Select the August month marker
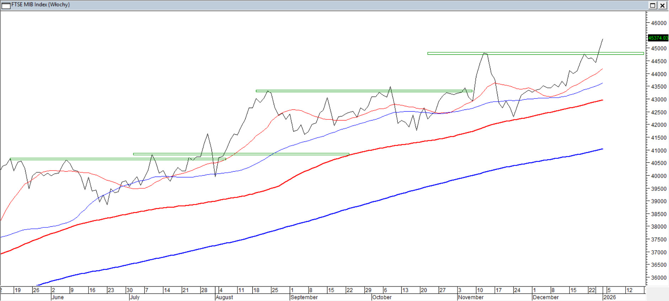The height and width of the screenshot is (301, 669). pyautogui.click(x=224, y=297)
